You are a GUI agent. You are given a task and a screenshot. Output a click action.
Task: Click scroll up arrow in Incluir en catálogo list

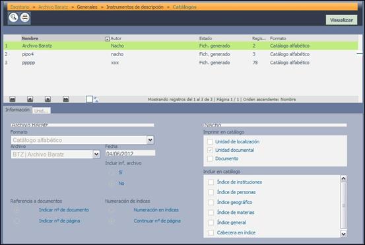[x=343, y=178]
